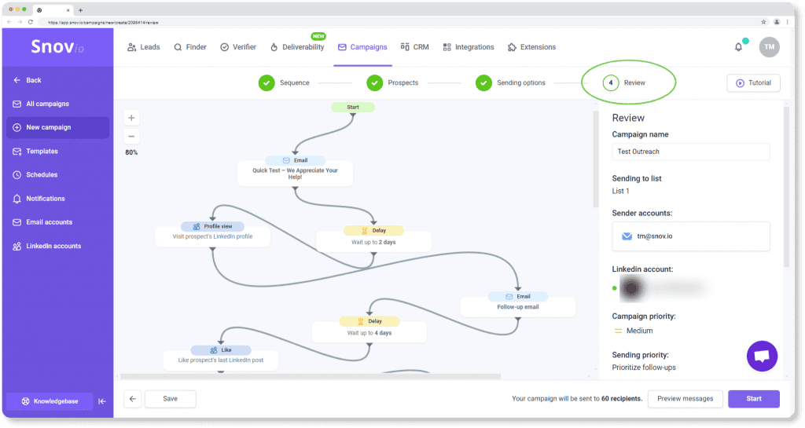Go to the Sending options step
This screenshot has height=428, width=805.
pyautogui.click(x=509, y=82)
